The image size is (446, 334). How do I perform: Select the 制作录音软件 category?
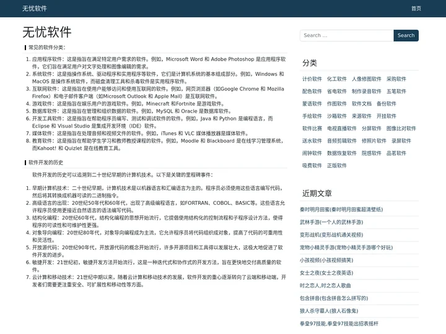pos(366,92)
